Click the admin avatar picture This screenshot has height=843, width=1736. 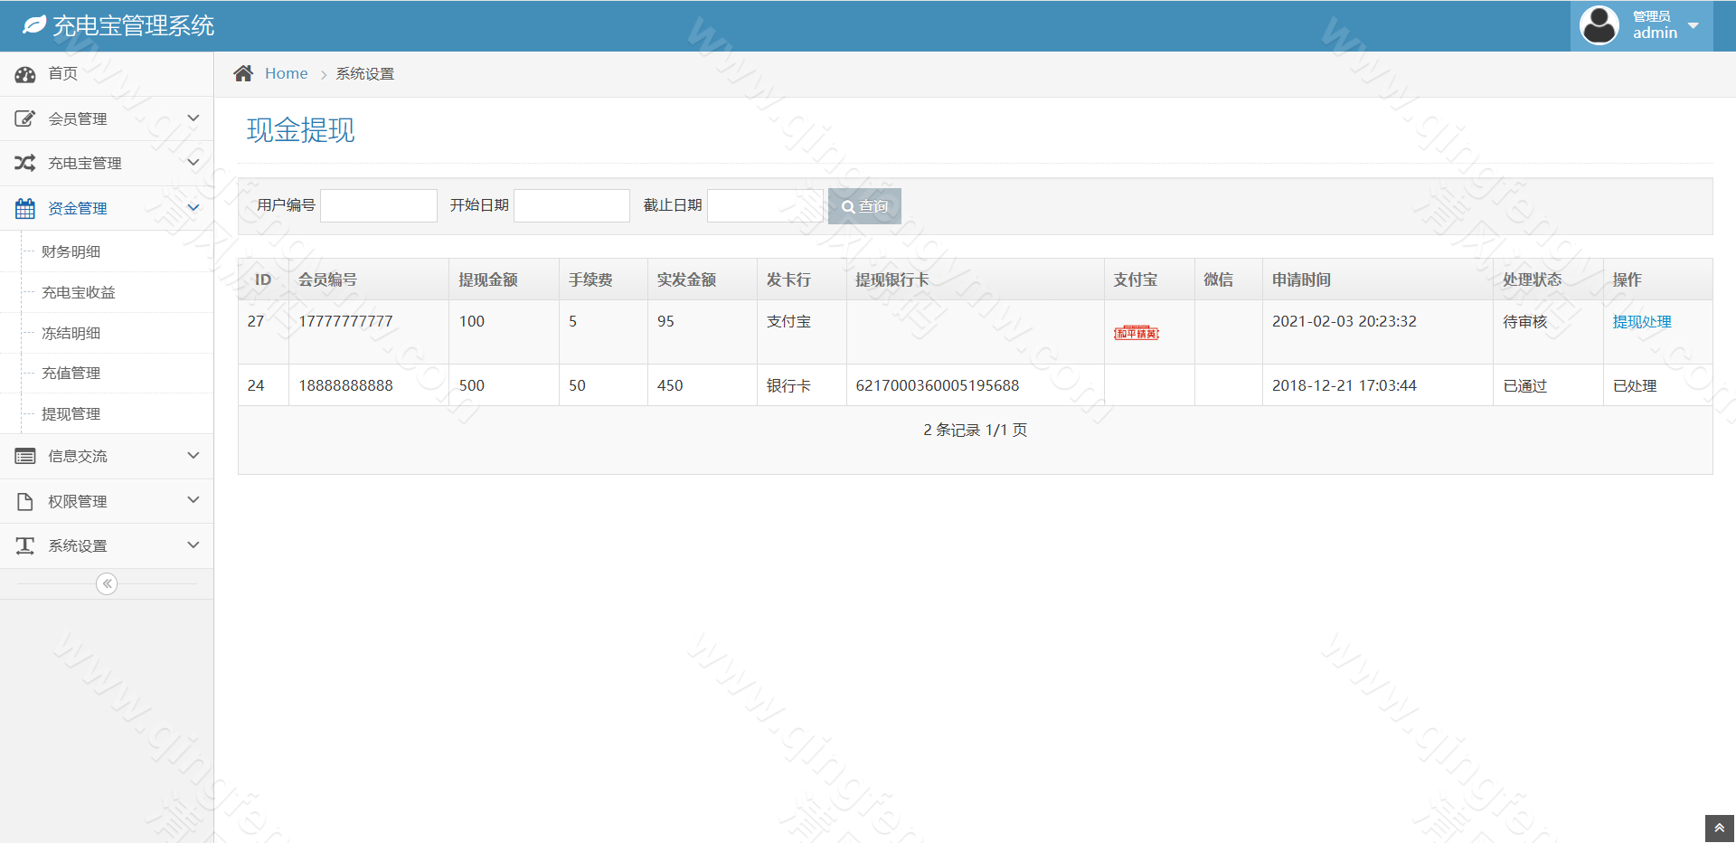tap(1599, 24)
